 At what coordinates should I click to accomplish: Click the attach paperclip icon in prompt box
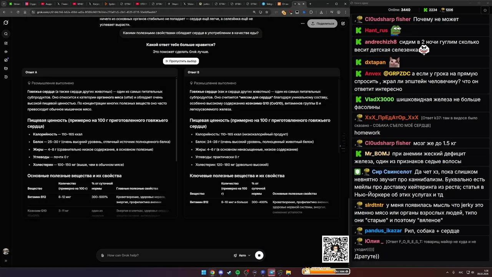click(102, 255)
